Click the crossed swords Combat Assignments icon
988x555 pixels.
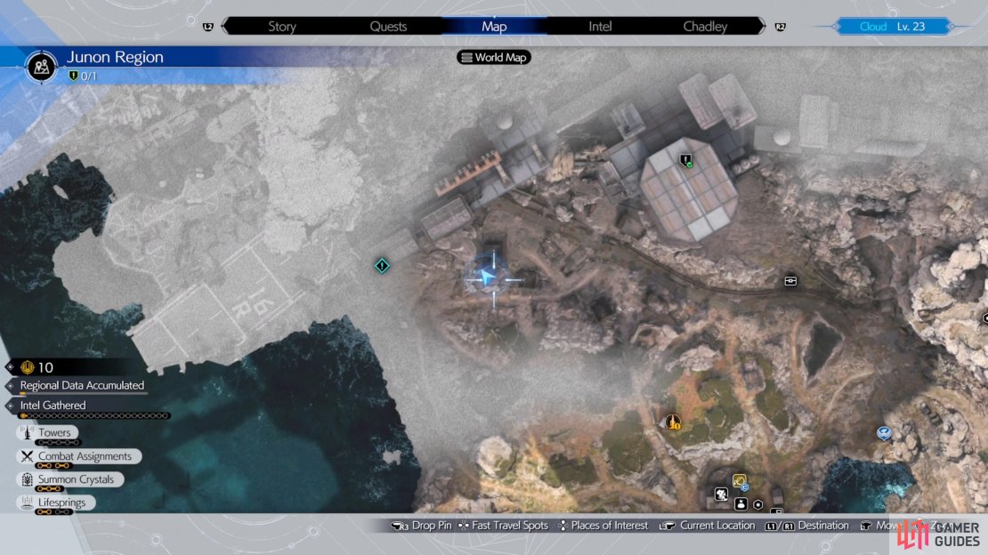[x=27, y=456]
